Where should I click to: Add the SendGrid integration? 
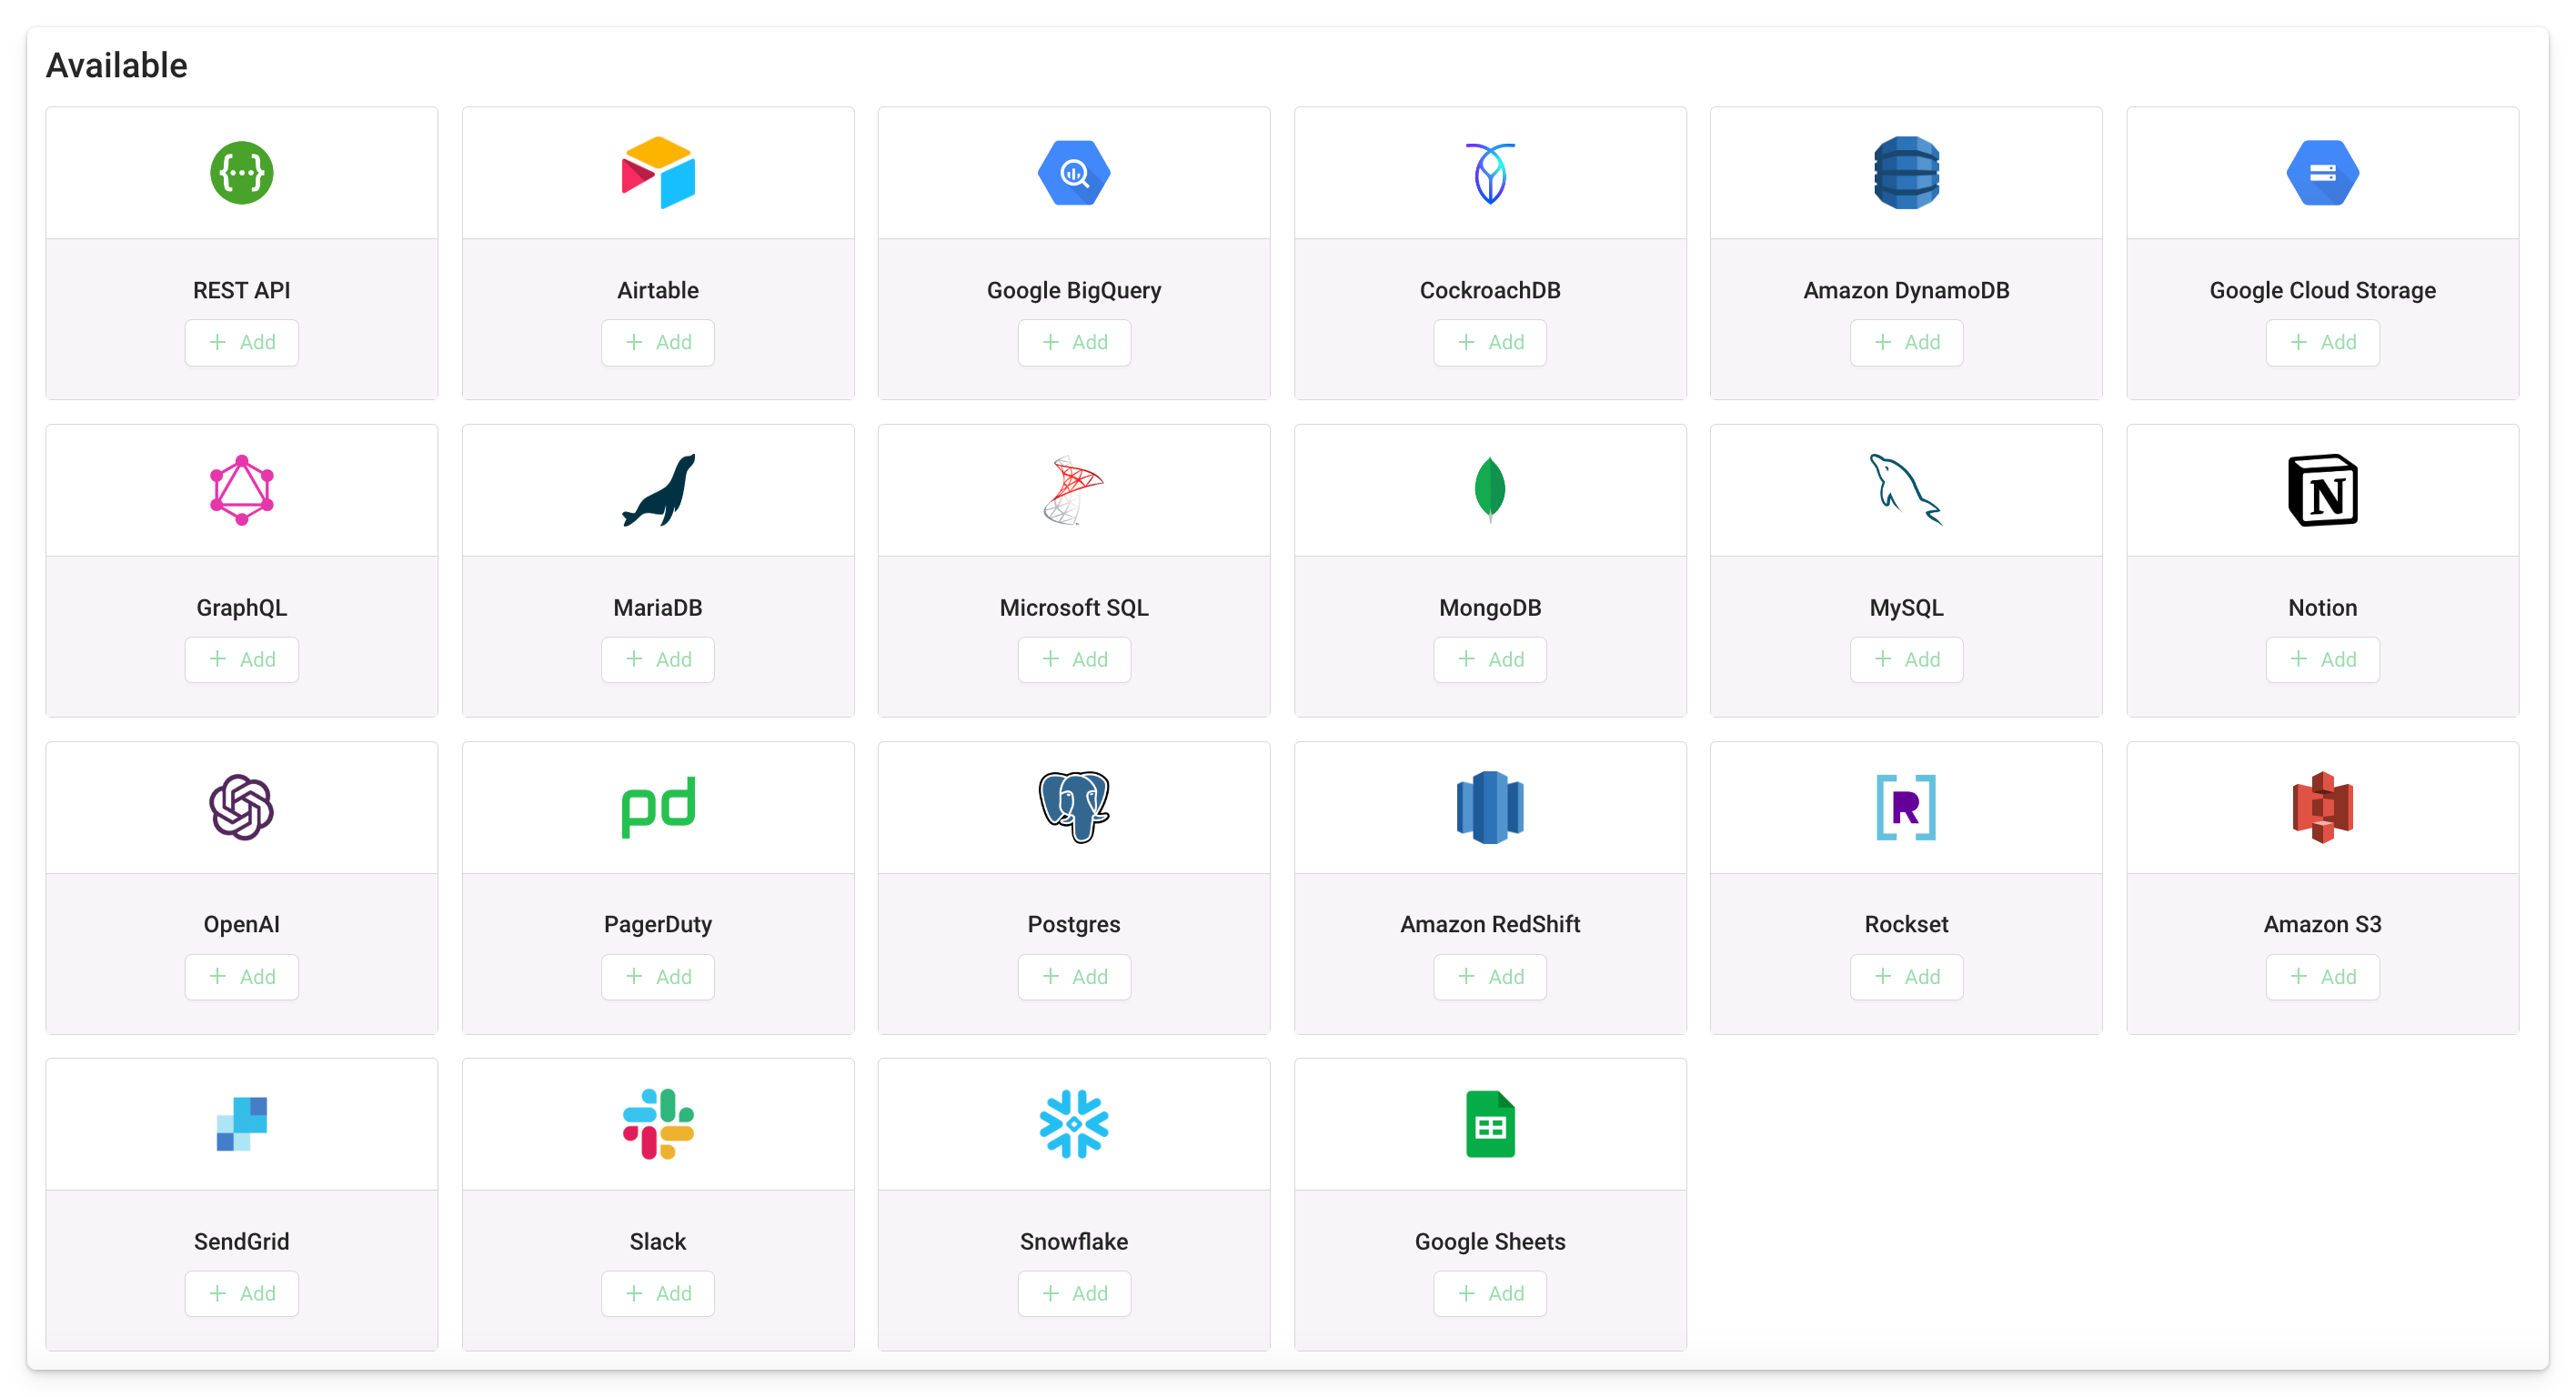tap(243, 1294)
